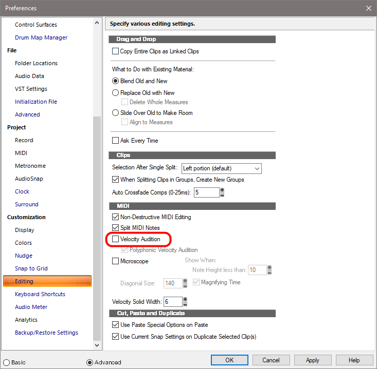Click the Velocity Solid Width input field
The width and height of the screenshot is (377, 369).
pyautogui.click(x=173, y=302)
